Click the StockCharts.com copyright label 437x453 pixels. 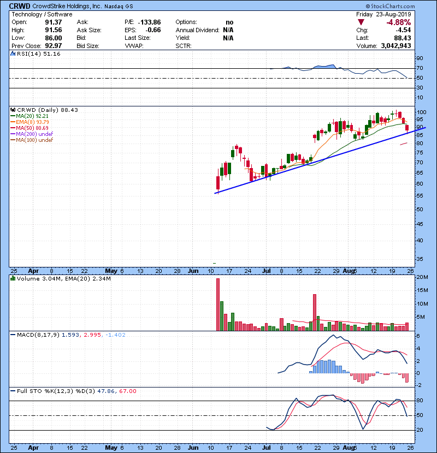coord(390,6)
